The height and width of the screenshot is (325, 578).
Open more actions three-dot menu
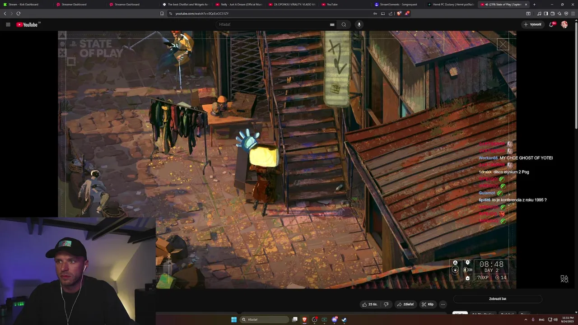(x=443, y=304)
